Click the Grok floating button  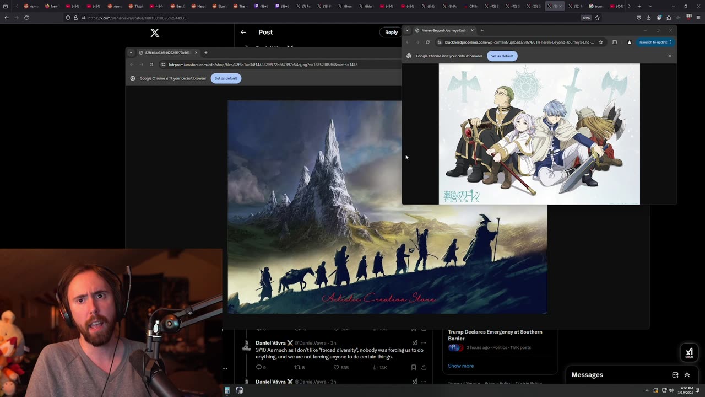point(689,352)
